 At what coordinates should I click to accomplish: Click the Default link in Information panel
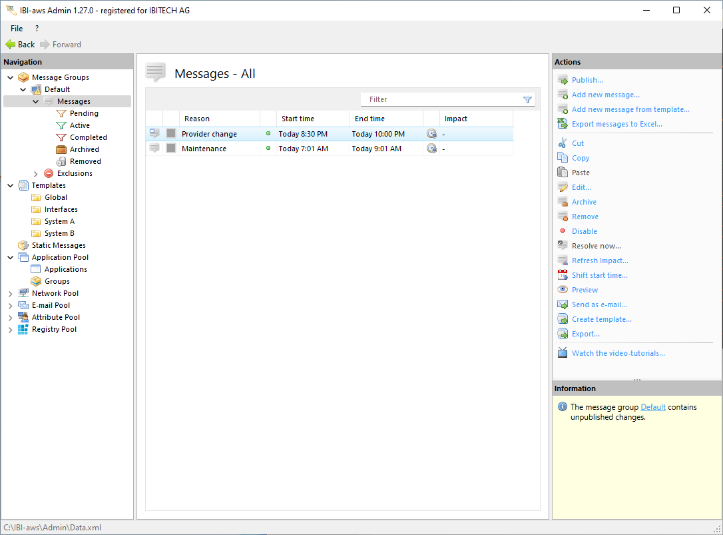point(652,407)
